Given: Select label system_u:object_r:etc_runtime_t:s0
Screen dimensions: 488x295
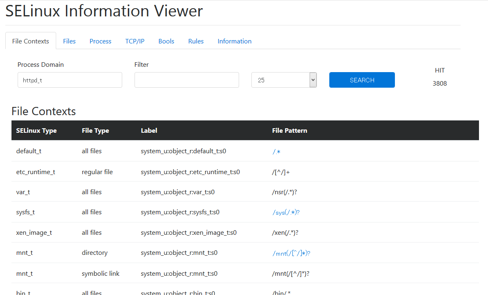Looking at the screenshot, I should point(190,172).
